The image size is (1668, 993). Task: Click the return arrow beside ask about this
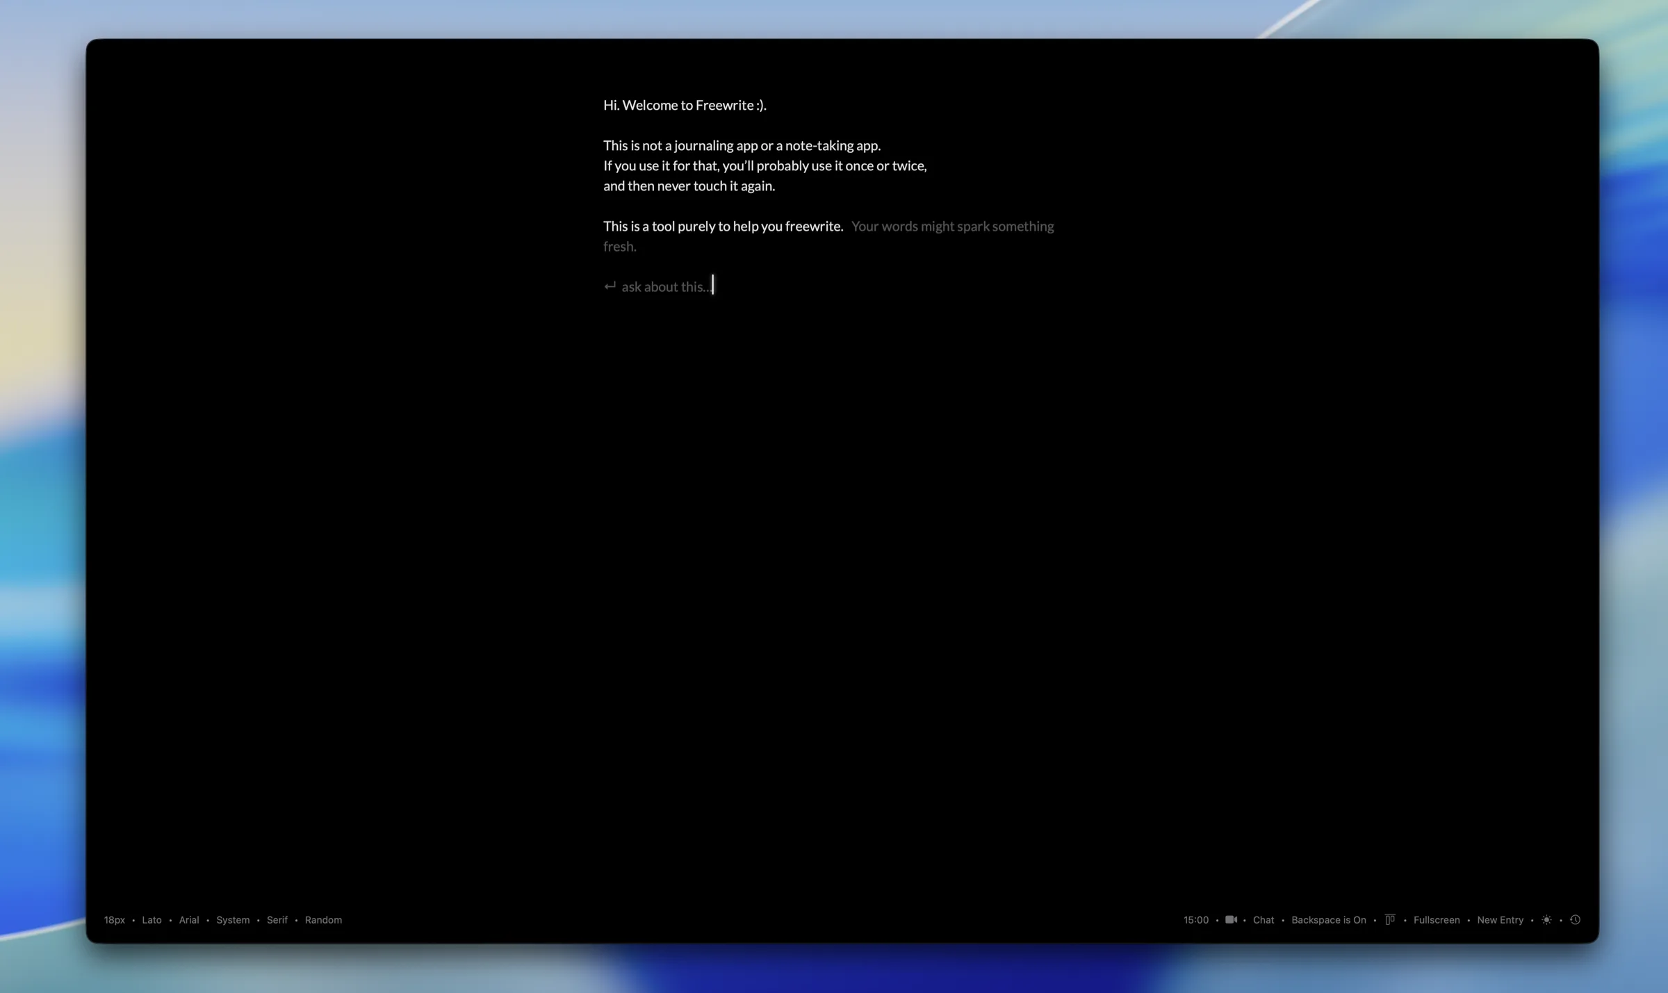610,286
